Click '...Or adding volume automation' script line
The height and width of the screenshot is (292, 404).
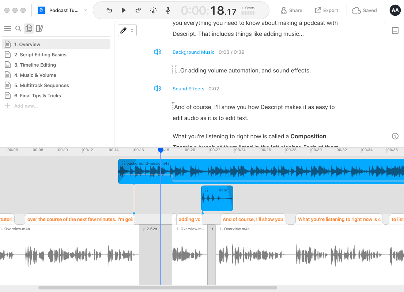(x=243, y=70)
